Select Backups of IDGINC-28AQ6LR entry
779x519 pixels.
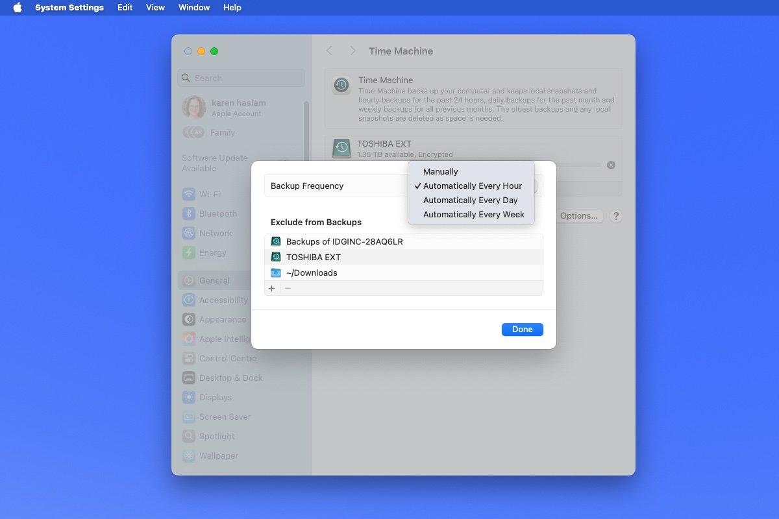[344, 241]
